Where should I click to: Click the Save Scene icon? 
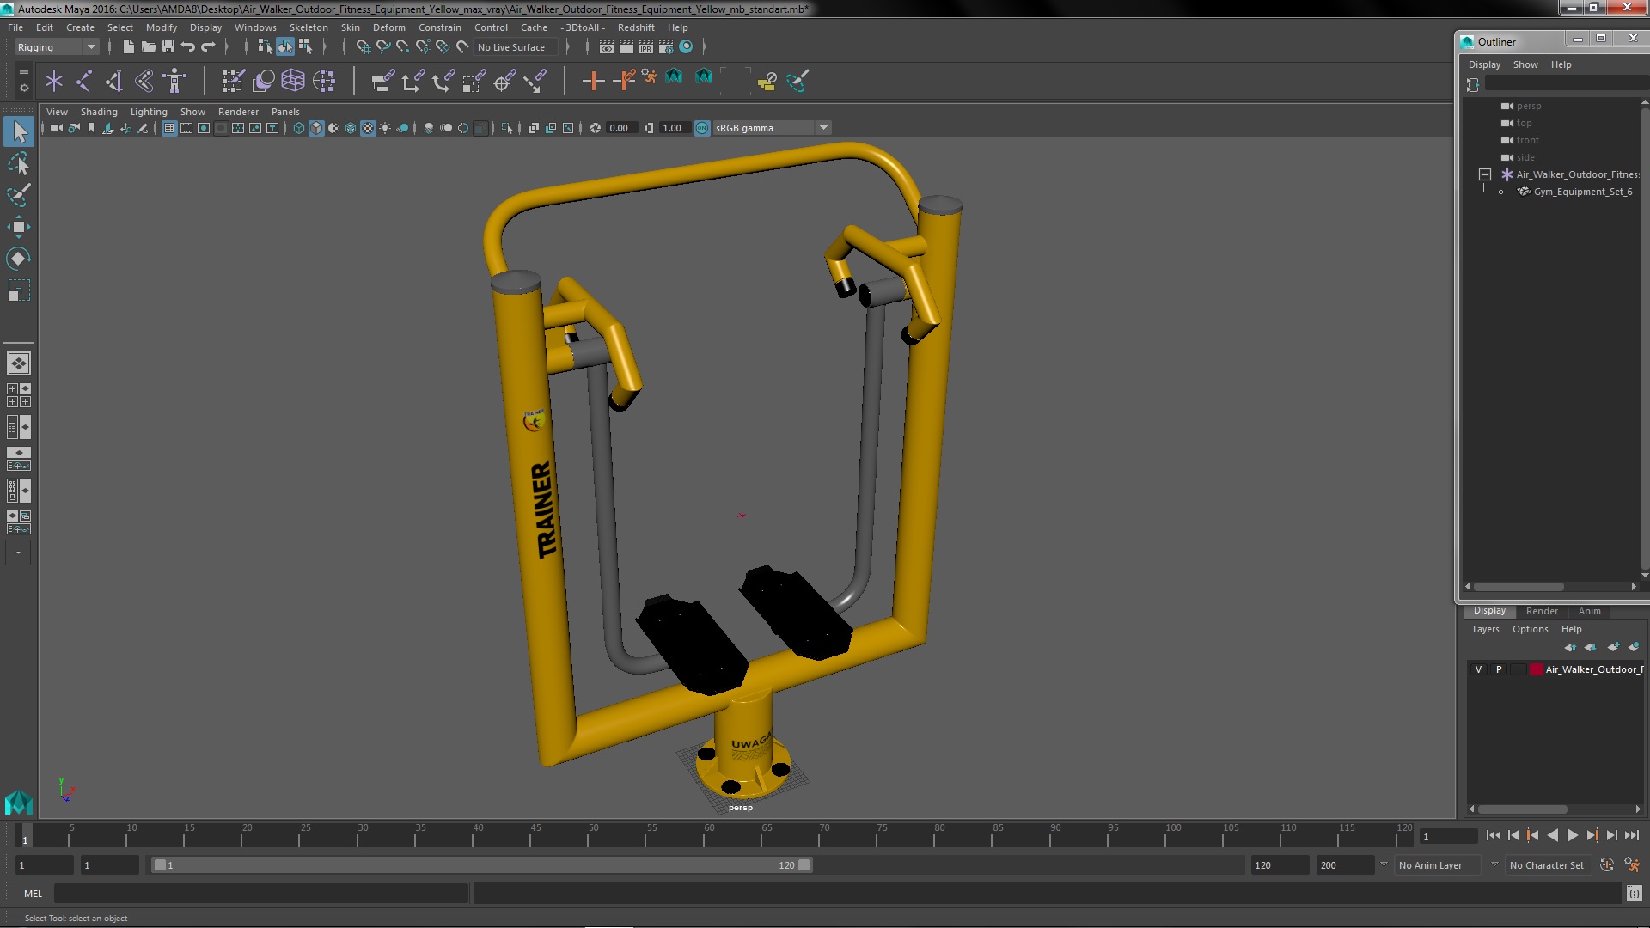click(168, 46)
